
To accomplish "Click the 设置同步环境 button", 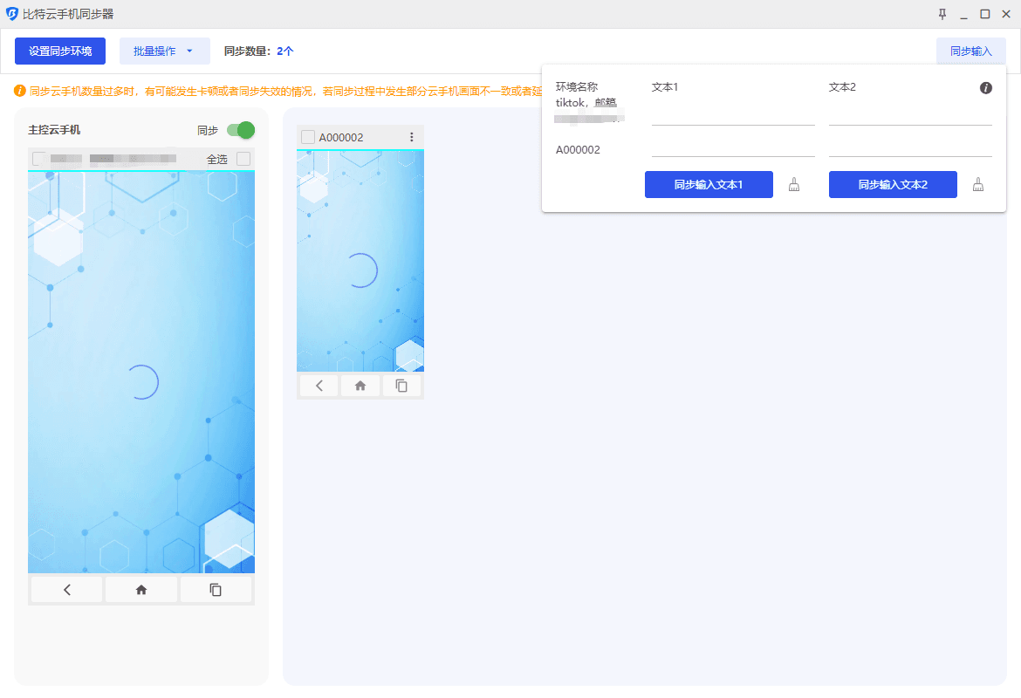I will tap(60, 51).
